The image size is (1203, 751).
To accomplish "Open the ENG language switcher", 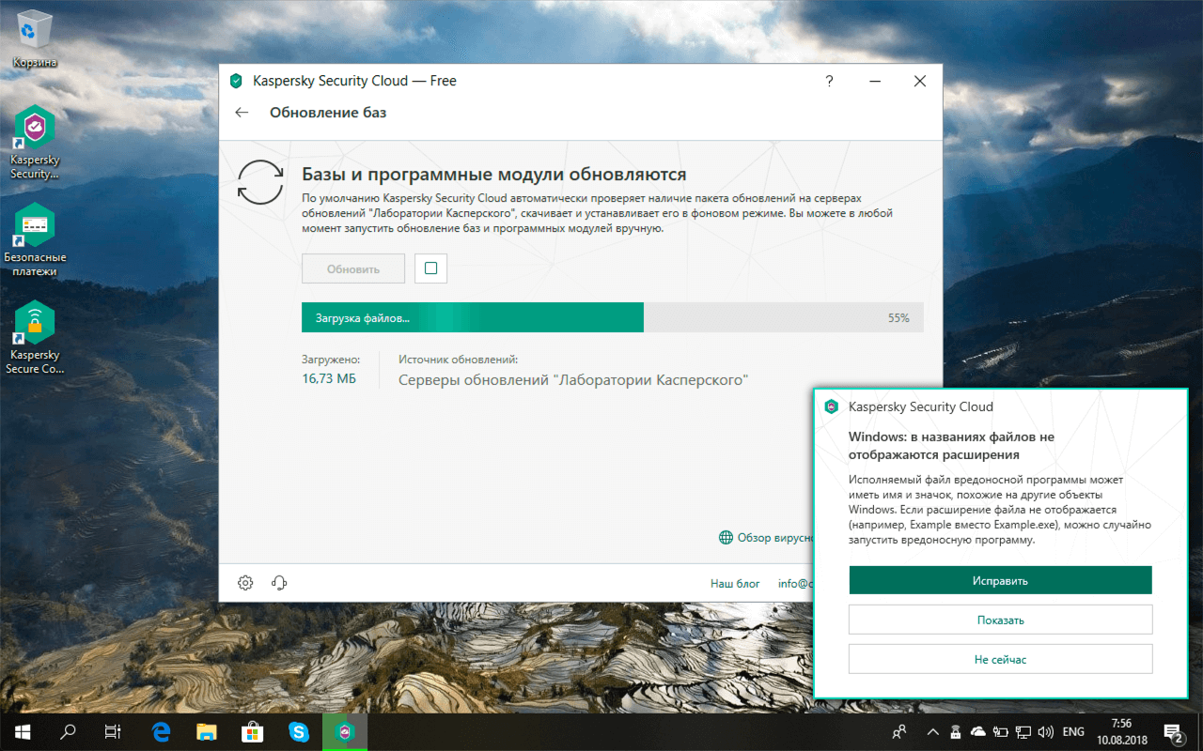I will click(x=1072, y=731).
